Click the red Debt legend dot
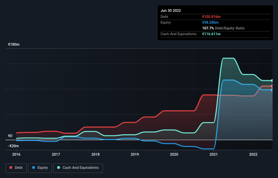Image resolution: width=278 pixels, height=178 pixels. click(x=11, y=168)
